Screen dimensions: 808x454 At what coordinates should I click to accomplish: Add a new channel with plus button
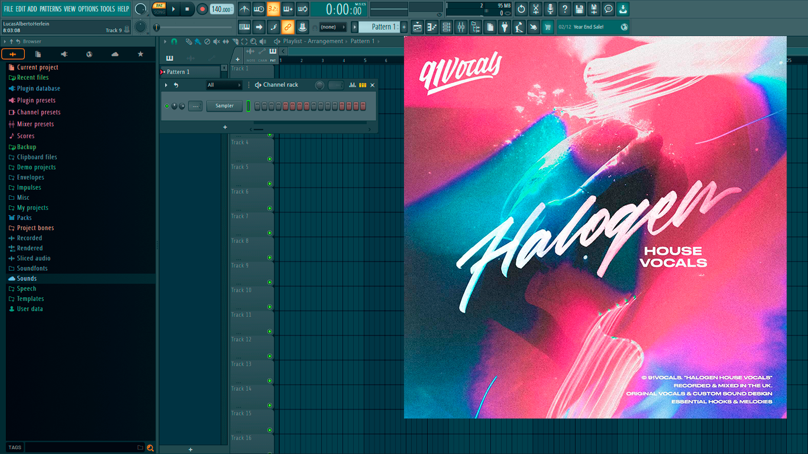pyautogui.click(x=225, y=127)
